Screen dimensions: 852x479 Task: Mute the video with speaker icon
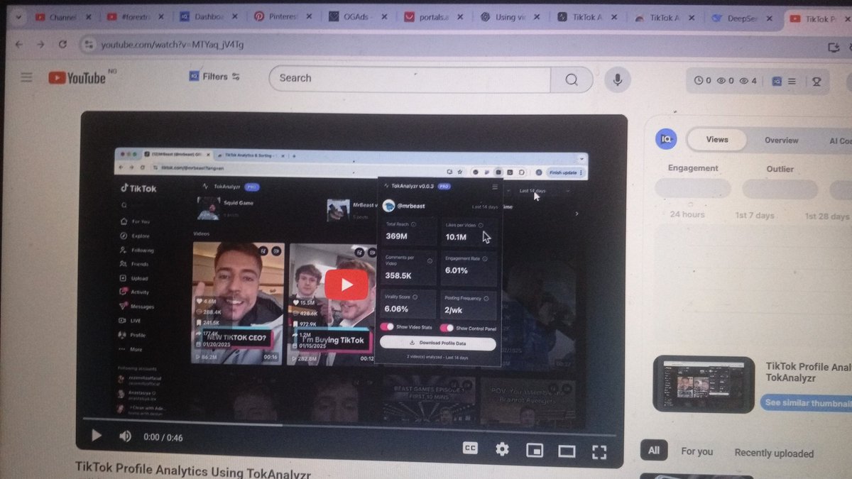point(125,436)
